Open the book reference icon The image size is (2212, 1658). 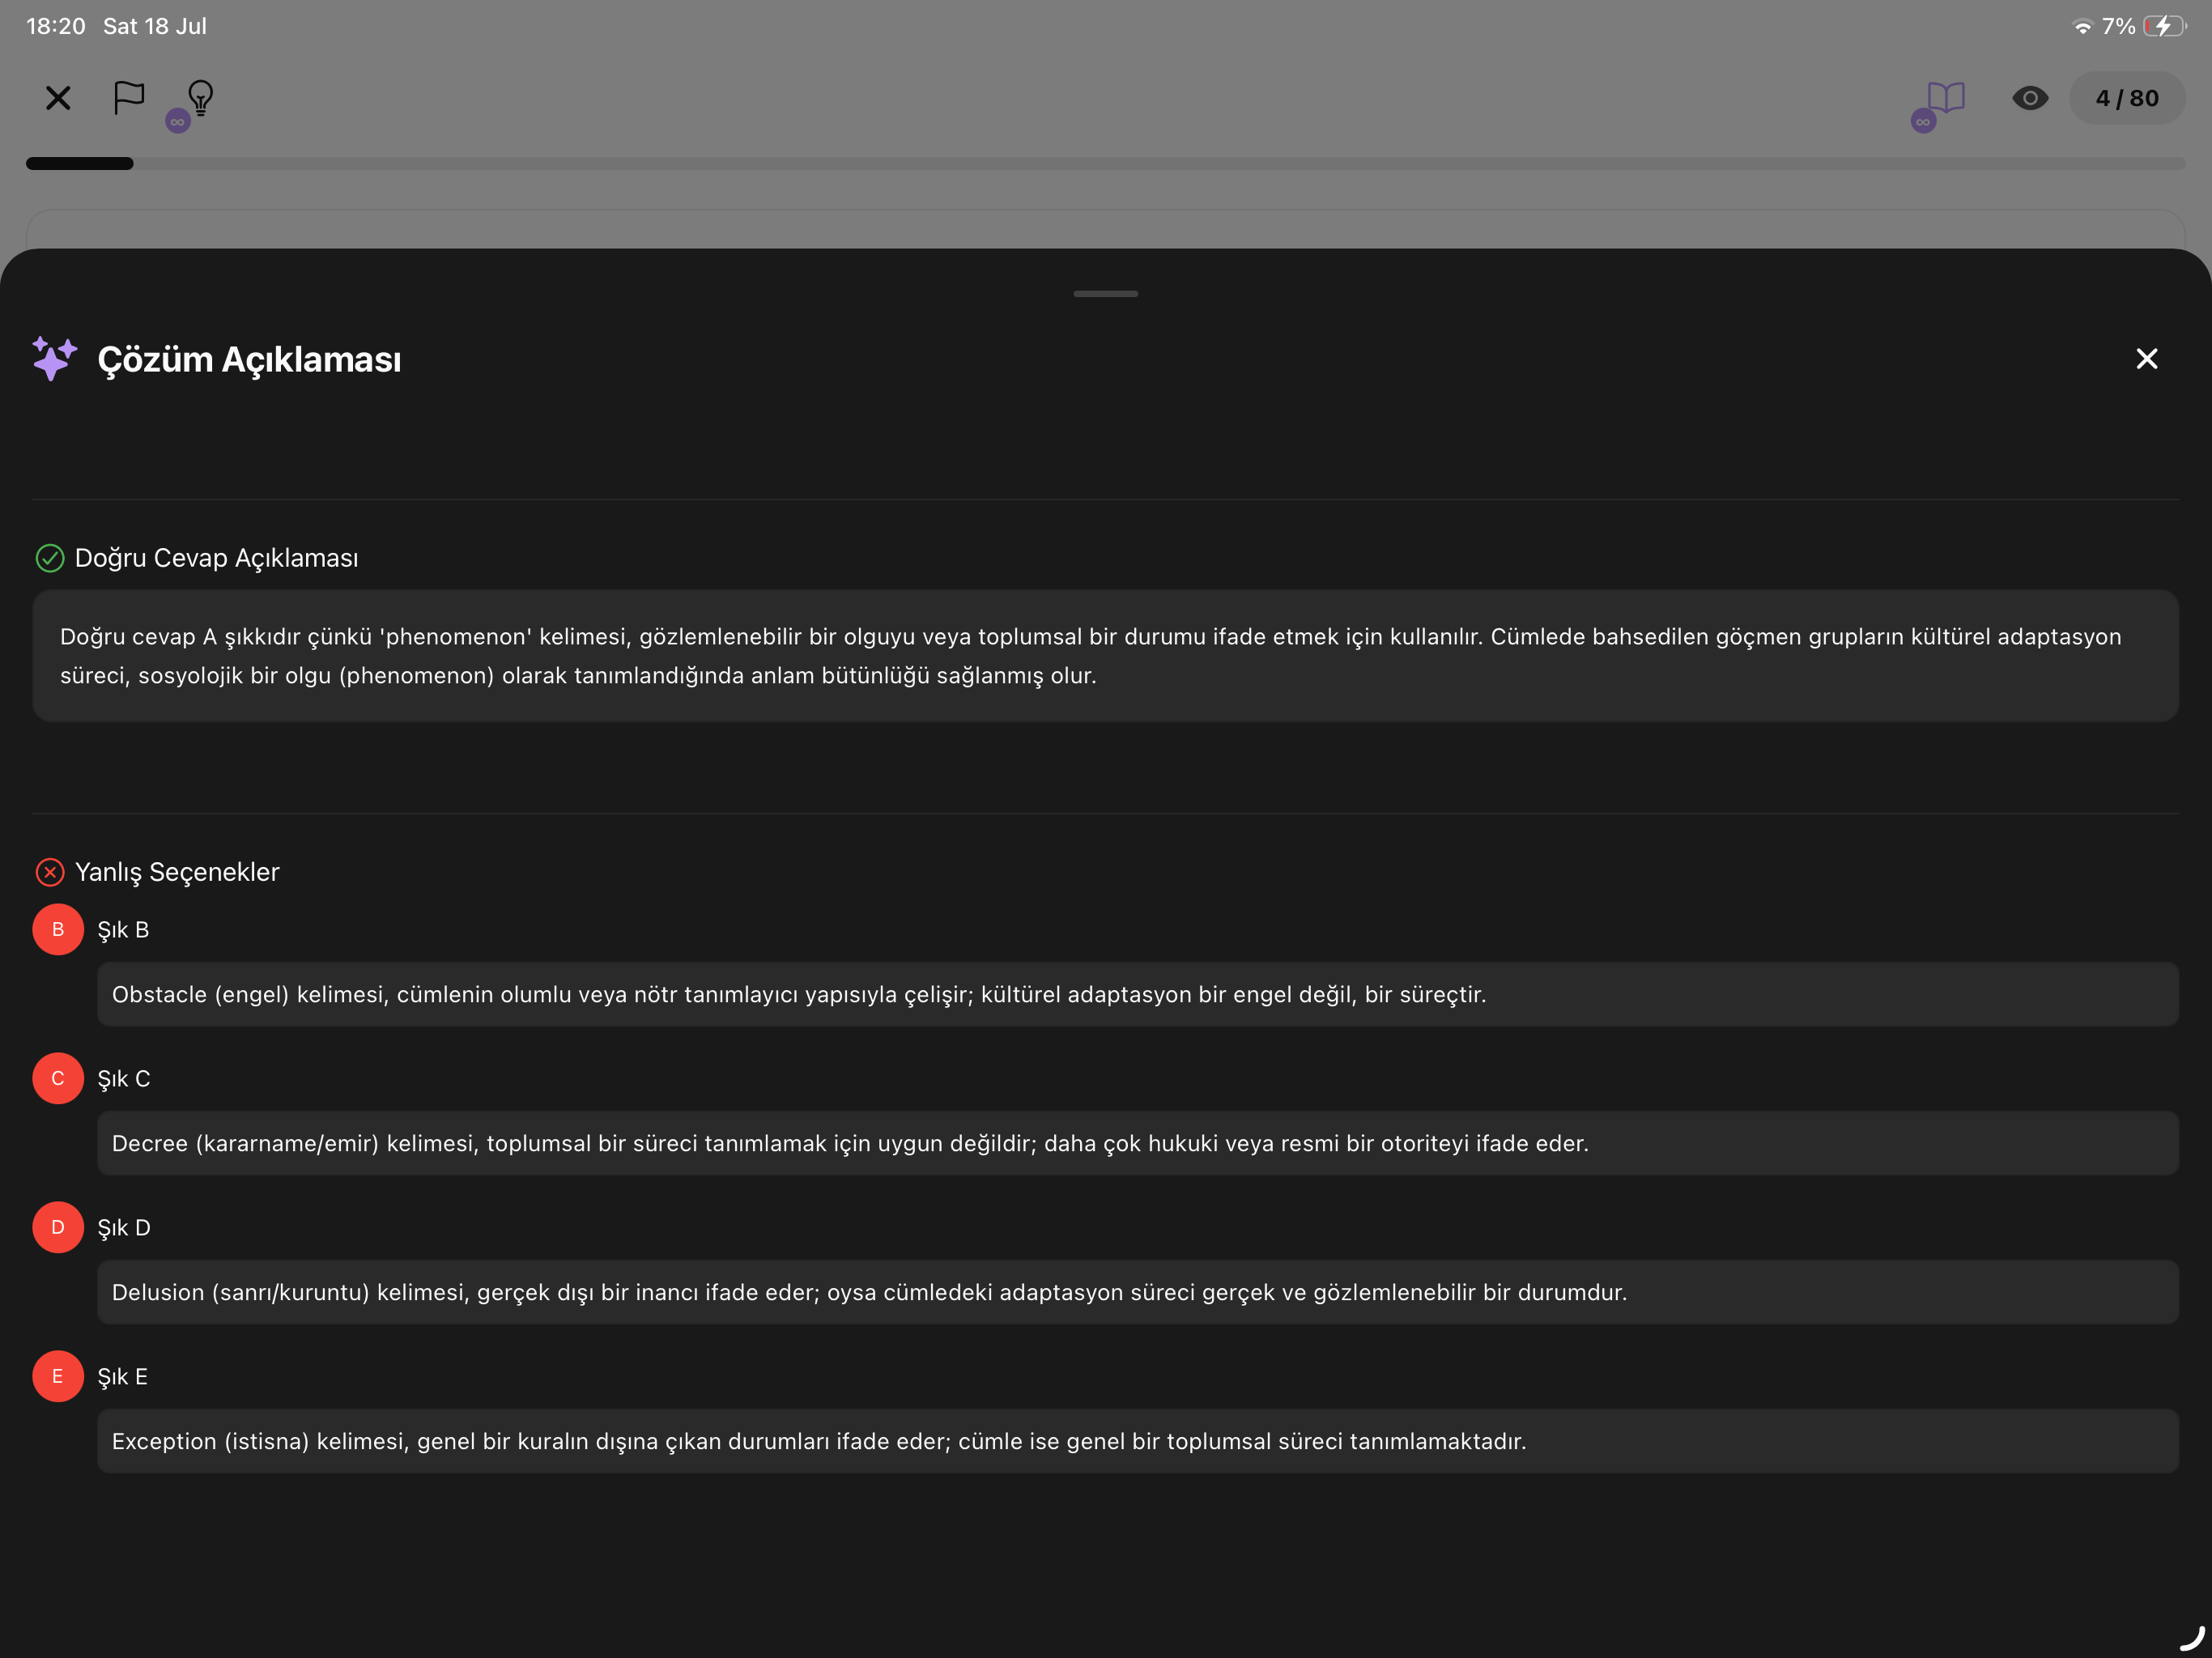[1946, 98]
